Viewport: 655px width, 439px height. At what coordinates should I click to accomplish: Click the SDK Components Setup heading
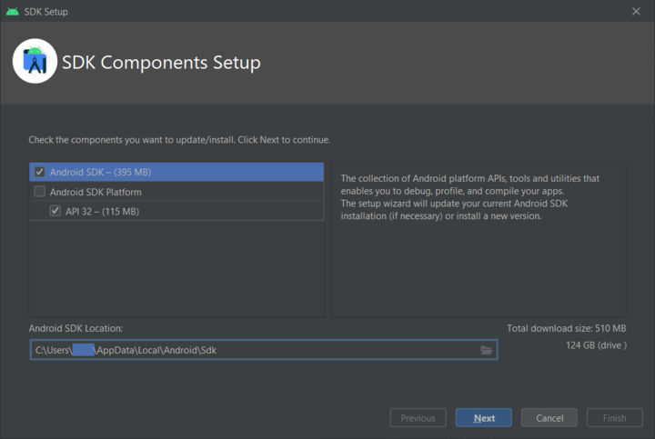(161, 63)
